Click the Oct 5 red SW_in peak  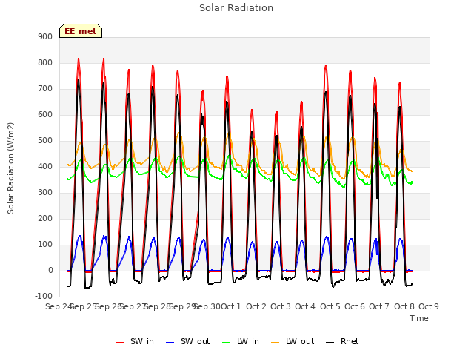(326, 65)
